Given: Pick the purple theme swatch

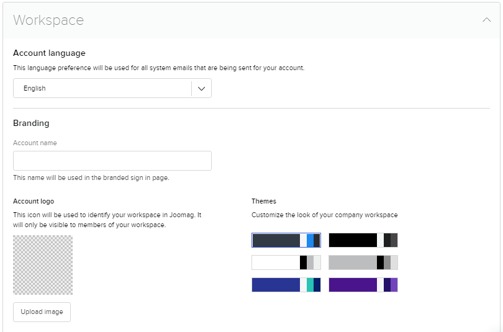Looking at the screenshot, I should point(363,285).
